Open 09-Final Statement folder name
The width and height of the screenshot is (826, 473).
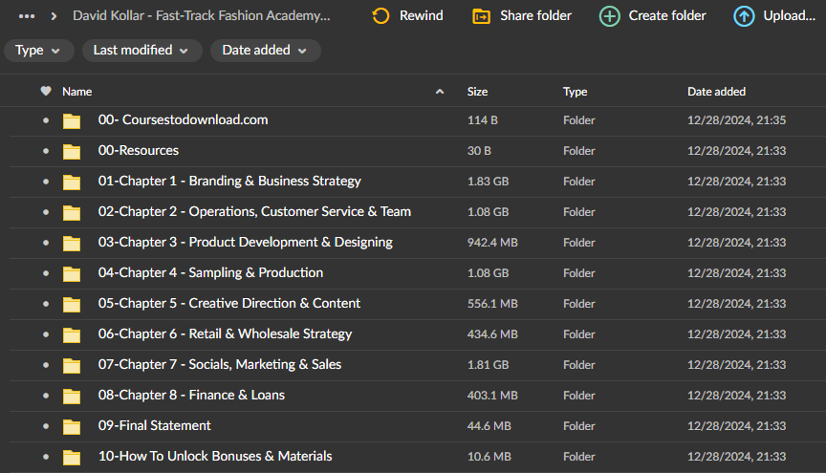click(x=154, y=425)
